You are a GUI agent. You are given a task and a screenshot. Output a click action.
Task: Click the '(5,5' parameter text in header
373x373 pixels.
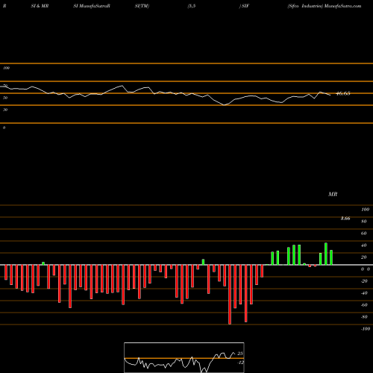(x=192, y=6)
